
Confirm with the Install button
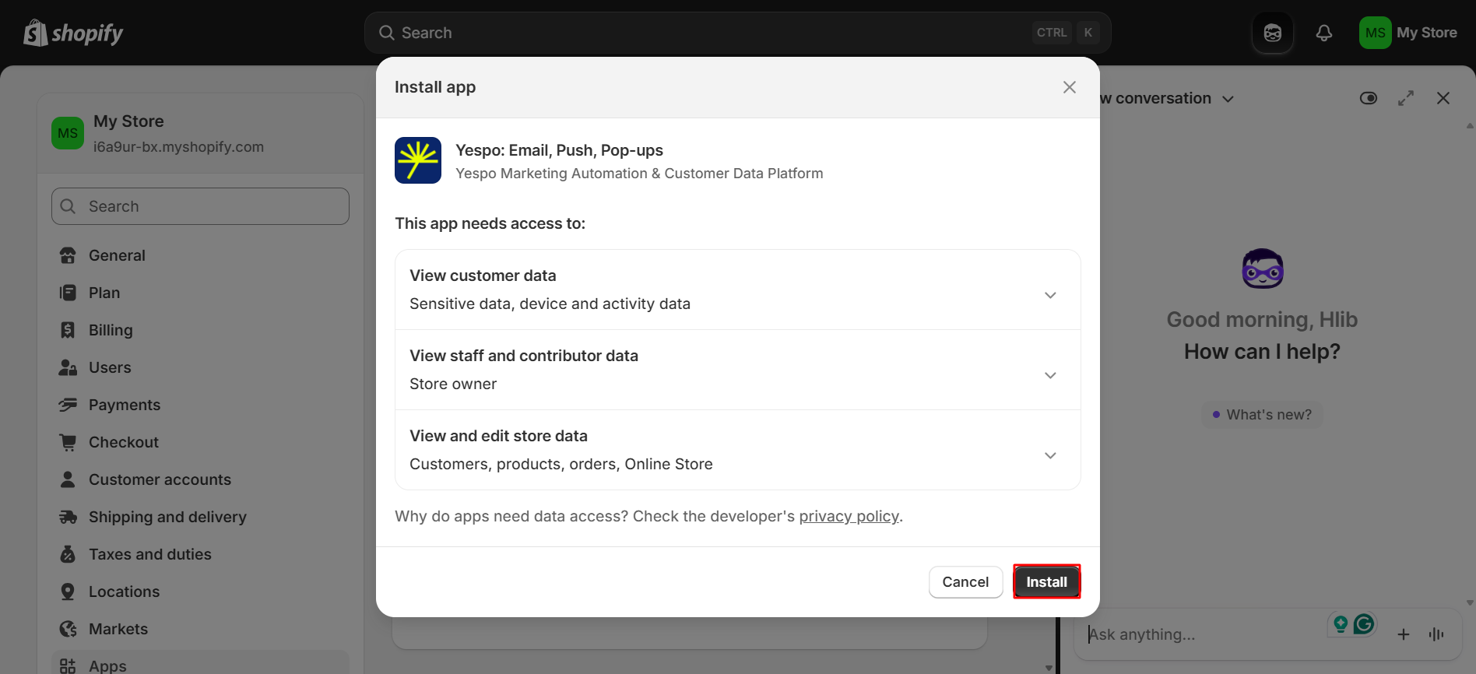coord(1046,581)
